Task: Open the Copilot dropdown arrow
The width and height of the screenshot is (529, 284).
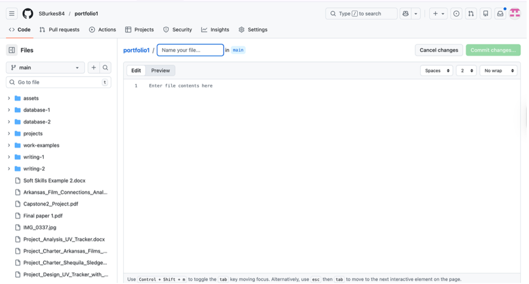Action: click(x=415, y=13)
